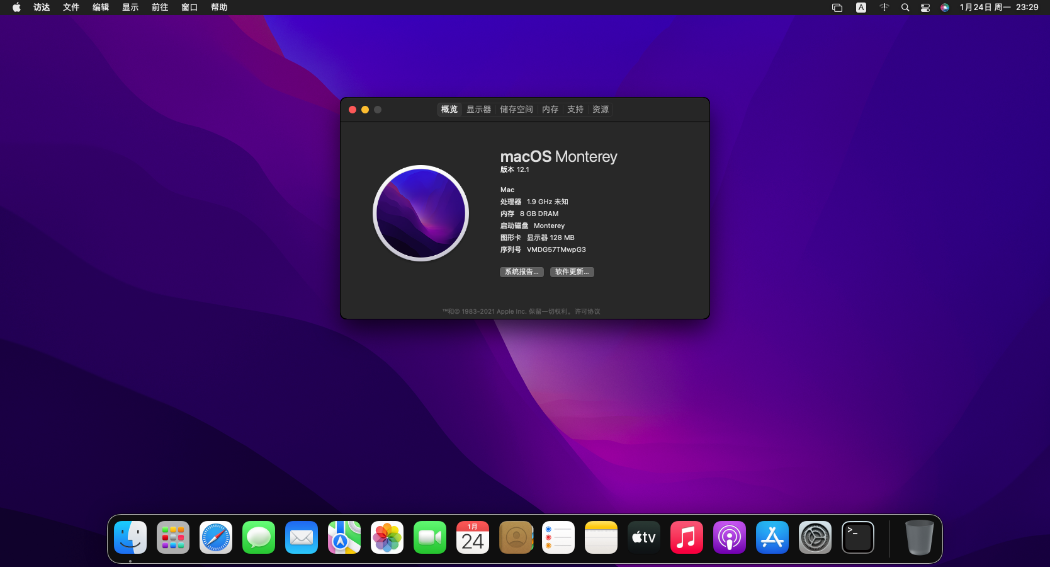The height and width of the screenshot is (567, 1050).
Task: Open the App Store icon
Action: coord(772,537)
